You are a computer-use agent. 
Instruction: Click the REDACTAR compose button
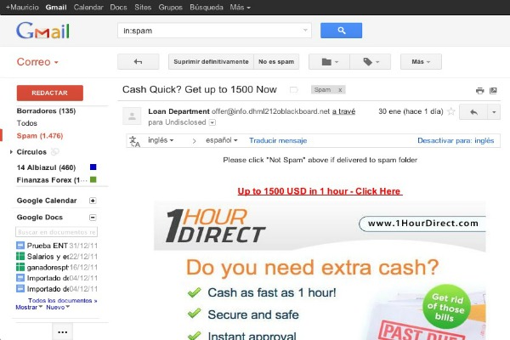click(x=49, y=93)
